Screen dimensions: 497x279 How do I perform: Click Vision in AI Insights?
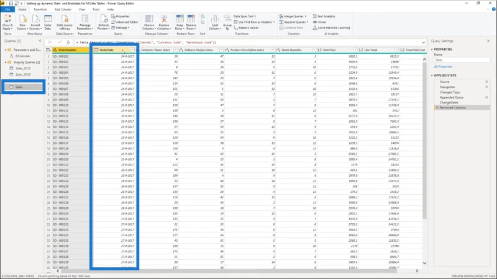pos(319,22)
